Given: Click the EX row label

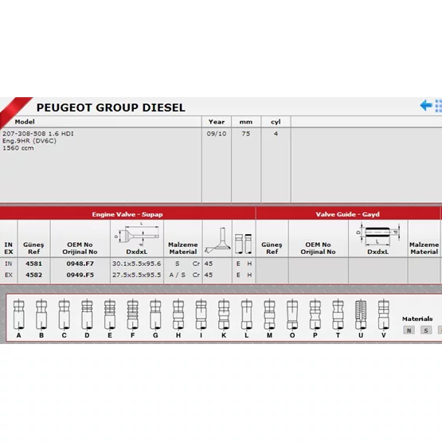Looking at the screenshot, I should point(9,275).
